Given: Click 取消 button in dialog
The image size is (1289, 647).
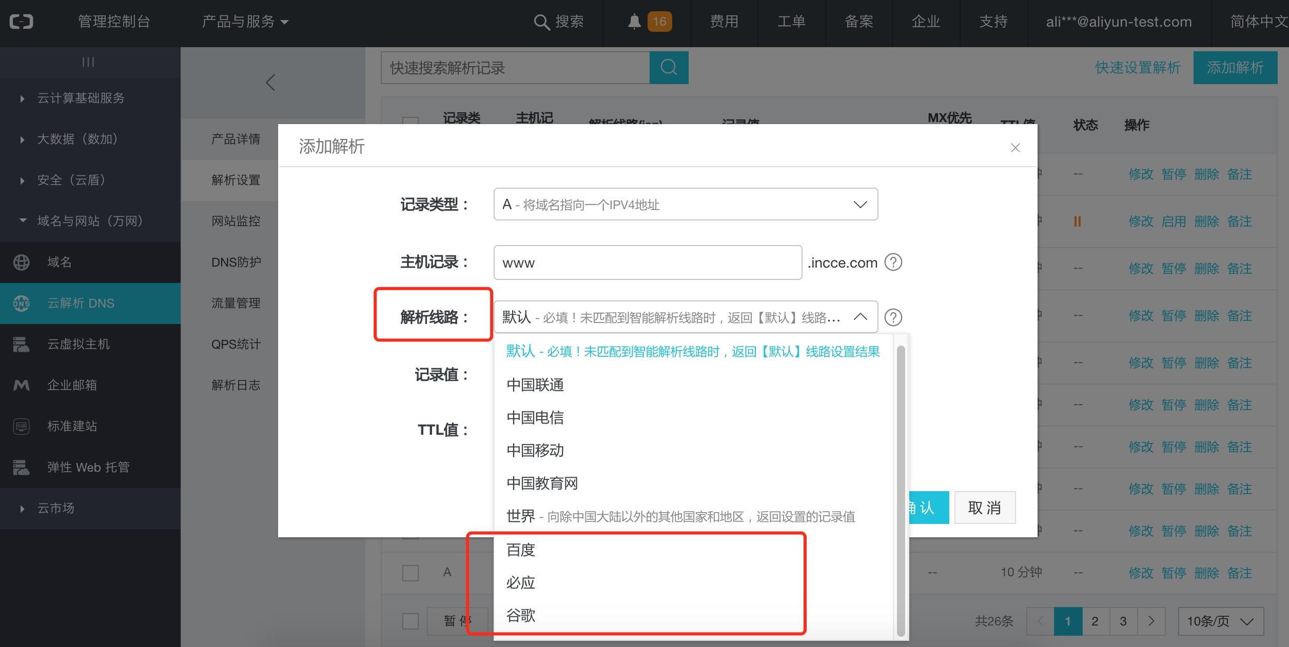Looking at the screenshot, I should pos(985,508).
